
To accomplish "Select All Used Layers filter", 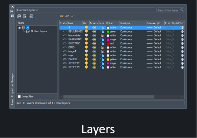I will 39,31.
